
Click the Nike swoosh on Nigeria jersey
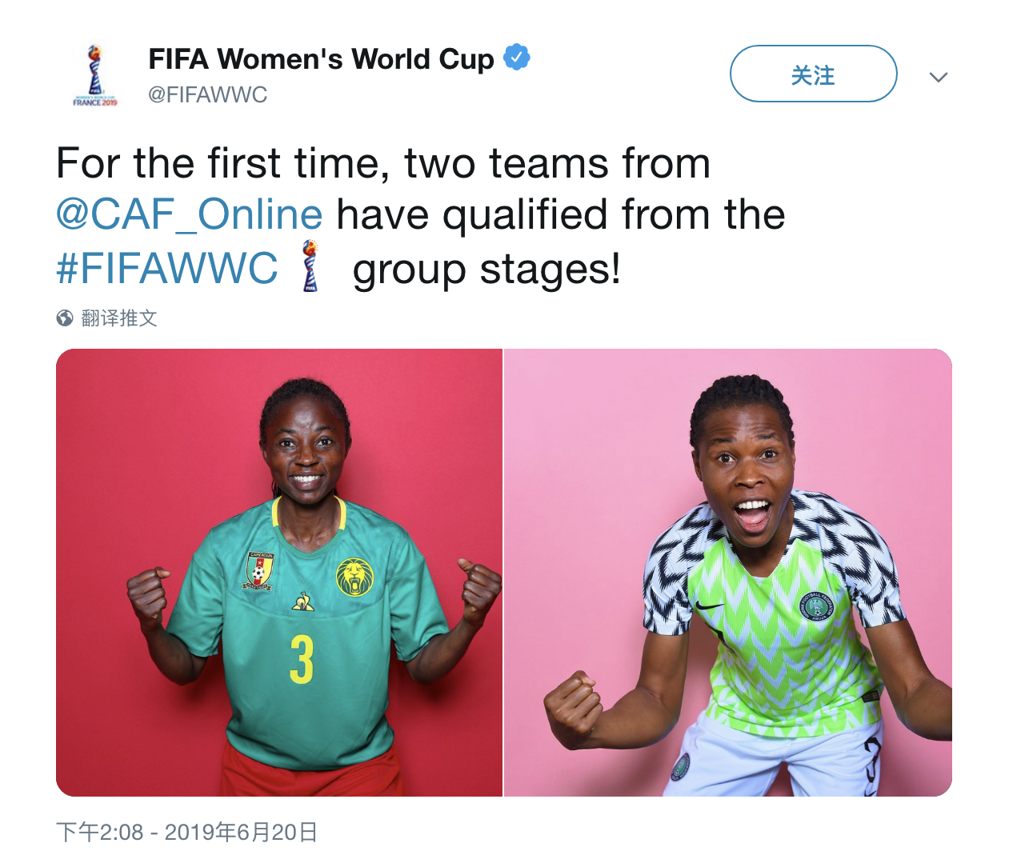coord(709,605)
